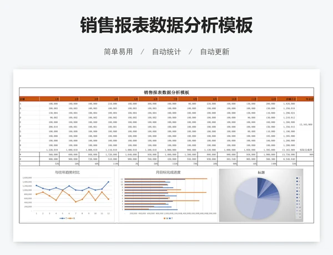The image size is (333, 255).
Task: Click the blue bar for month 1
Action: coord(151,210)
